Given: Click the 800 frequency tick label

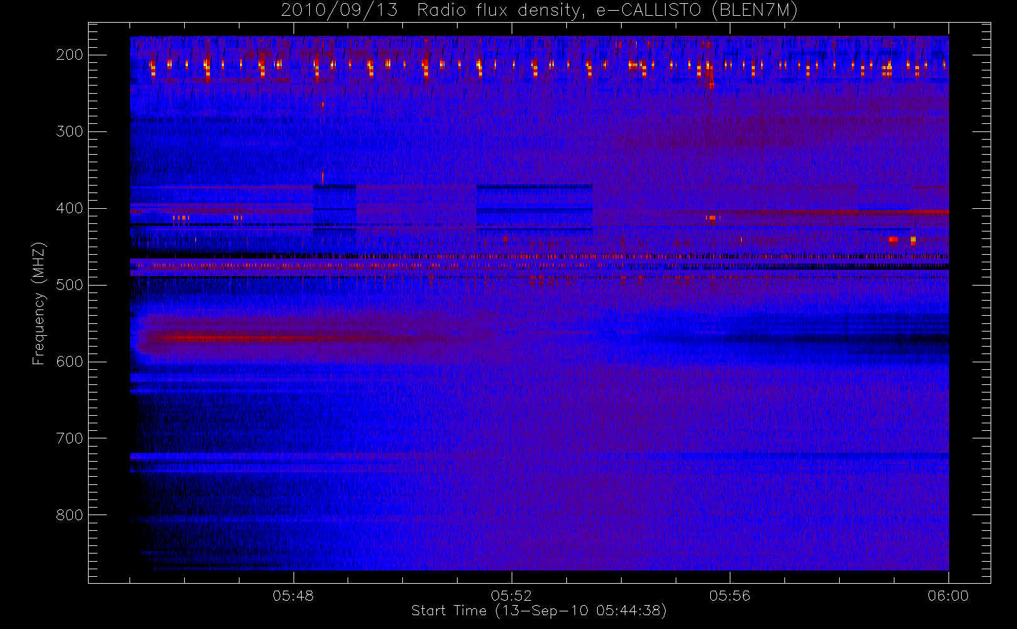Looking at the screenshot, I should (x=70, y=515).
